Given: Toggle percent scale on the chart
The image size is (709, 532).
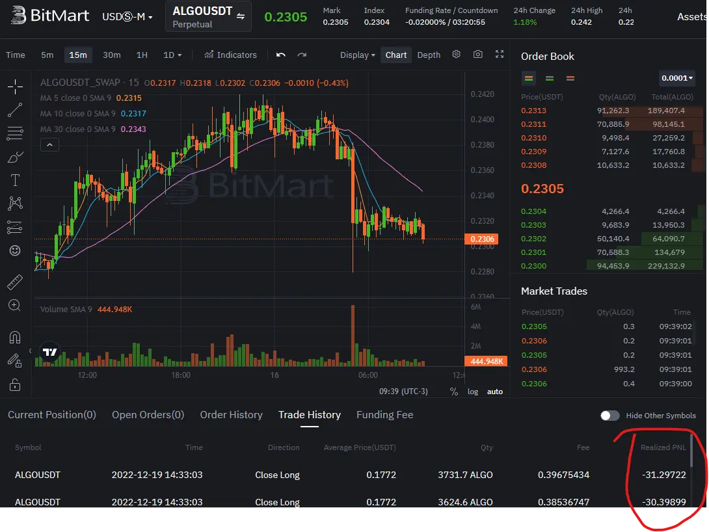Looking at the screenshot, I should point(453,392).
